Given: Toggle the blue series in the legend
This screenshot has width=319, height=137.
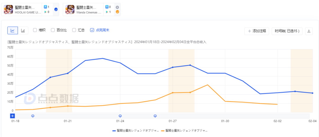Looking at the screenshot, I should 136,130.
